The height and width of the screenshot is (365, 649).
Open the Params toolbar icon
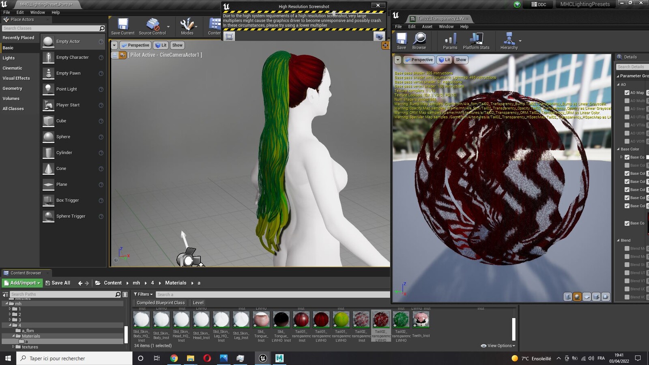[x=450, y=41]
